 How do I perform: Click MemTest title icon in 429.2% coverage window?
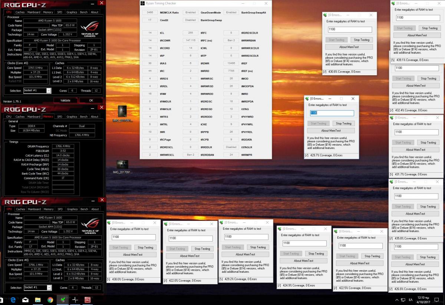point(221,223)
